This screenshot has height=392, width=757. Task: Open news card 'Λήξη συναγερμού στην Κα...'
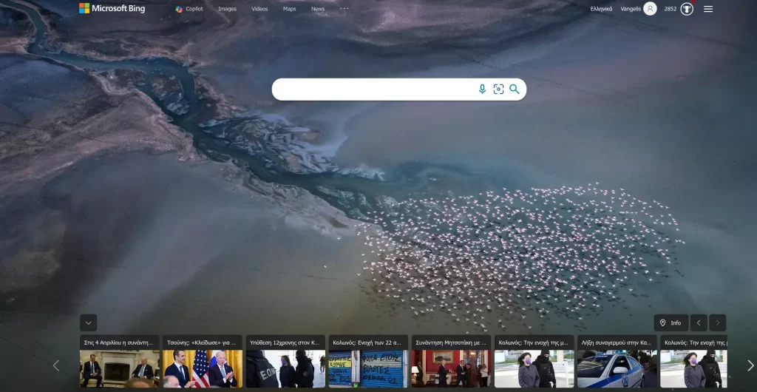pyautogui.click(x=617, y=362)
